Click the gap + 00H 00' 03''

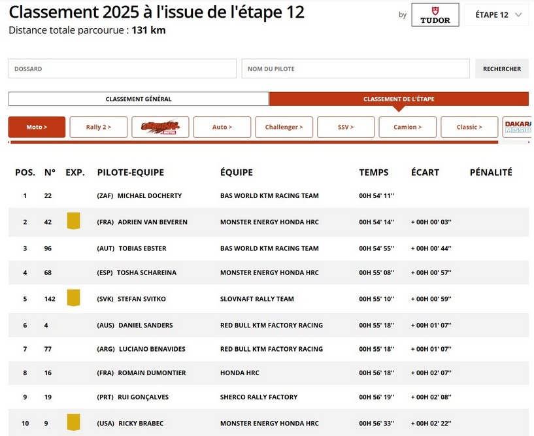pos(431,222)
